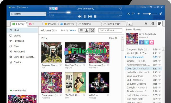Click Play All for 2012
The width and height of the screenshot is (171, 103).
click(113, 38)
